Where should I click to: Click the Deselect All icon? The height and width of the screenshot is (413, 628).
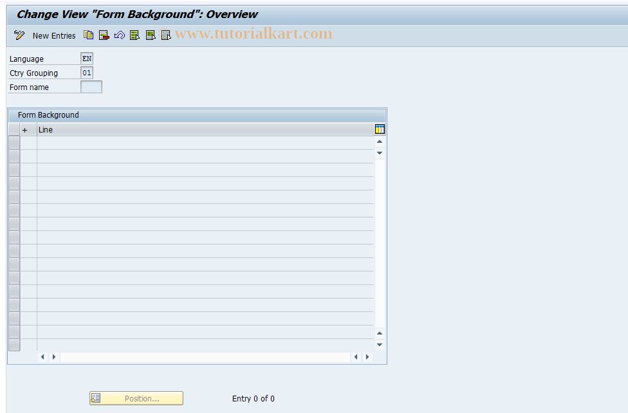(x=166, y=35)
